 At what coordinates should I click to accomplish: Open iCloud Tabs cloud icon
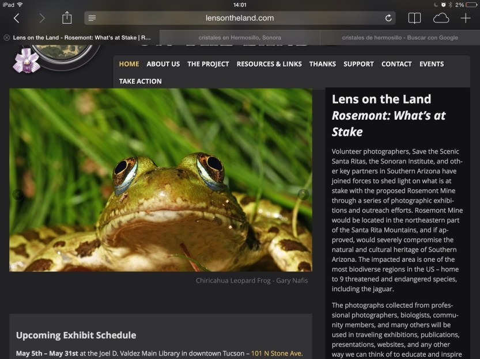point(441,18)
